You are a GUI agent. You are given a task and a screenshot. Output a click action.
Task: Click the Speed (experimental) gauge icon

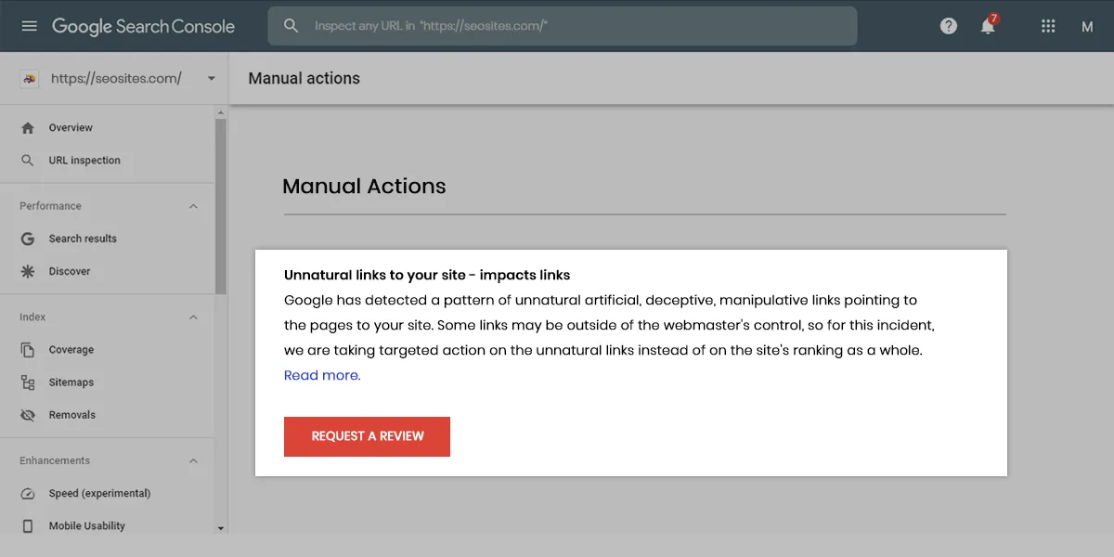[x=28, y=494]
